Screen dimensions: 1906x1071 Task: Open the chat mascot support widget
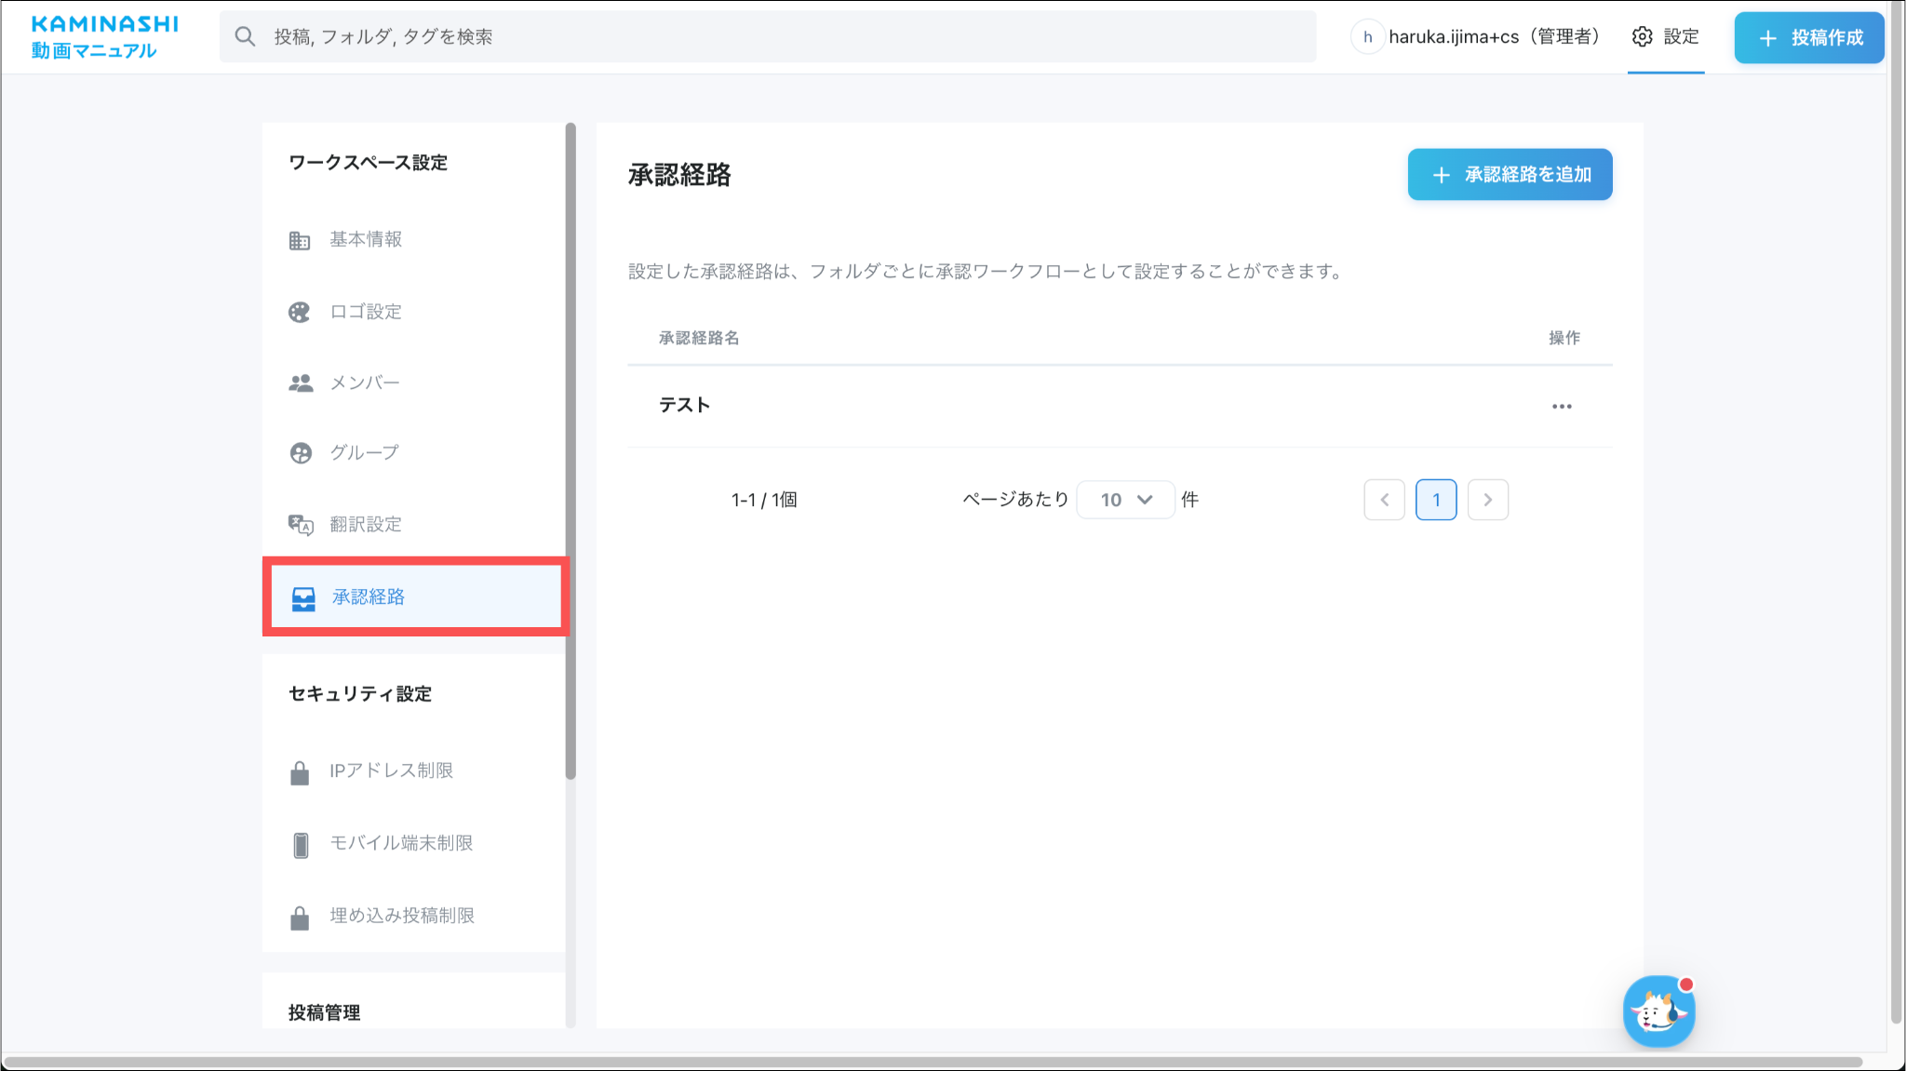pos(1658,1011)
